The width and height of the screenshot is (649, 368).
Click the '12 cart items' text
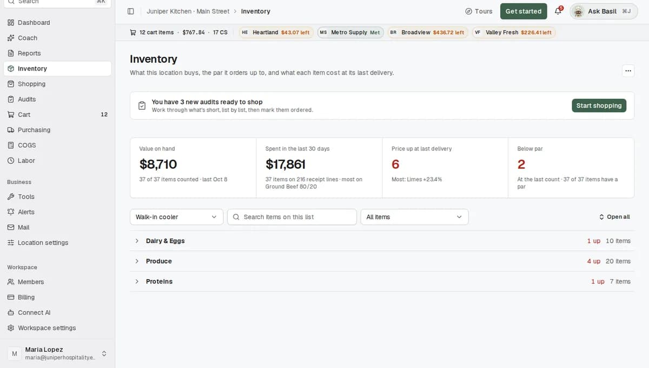tap(156, 32)
